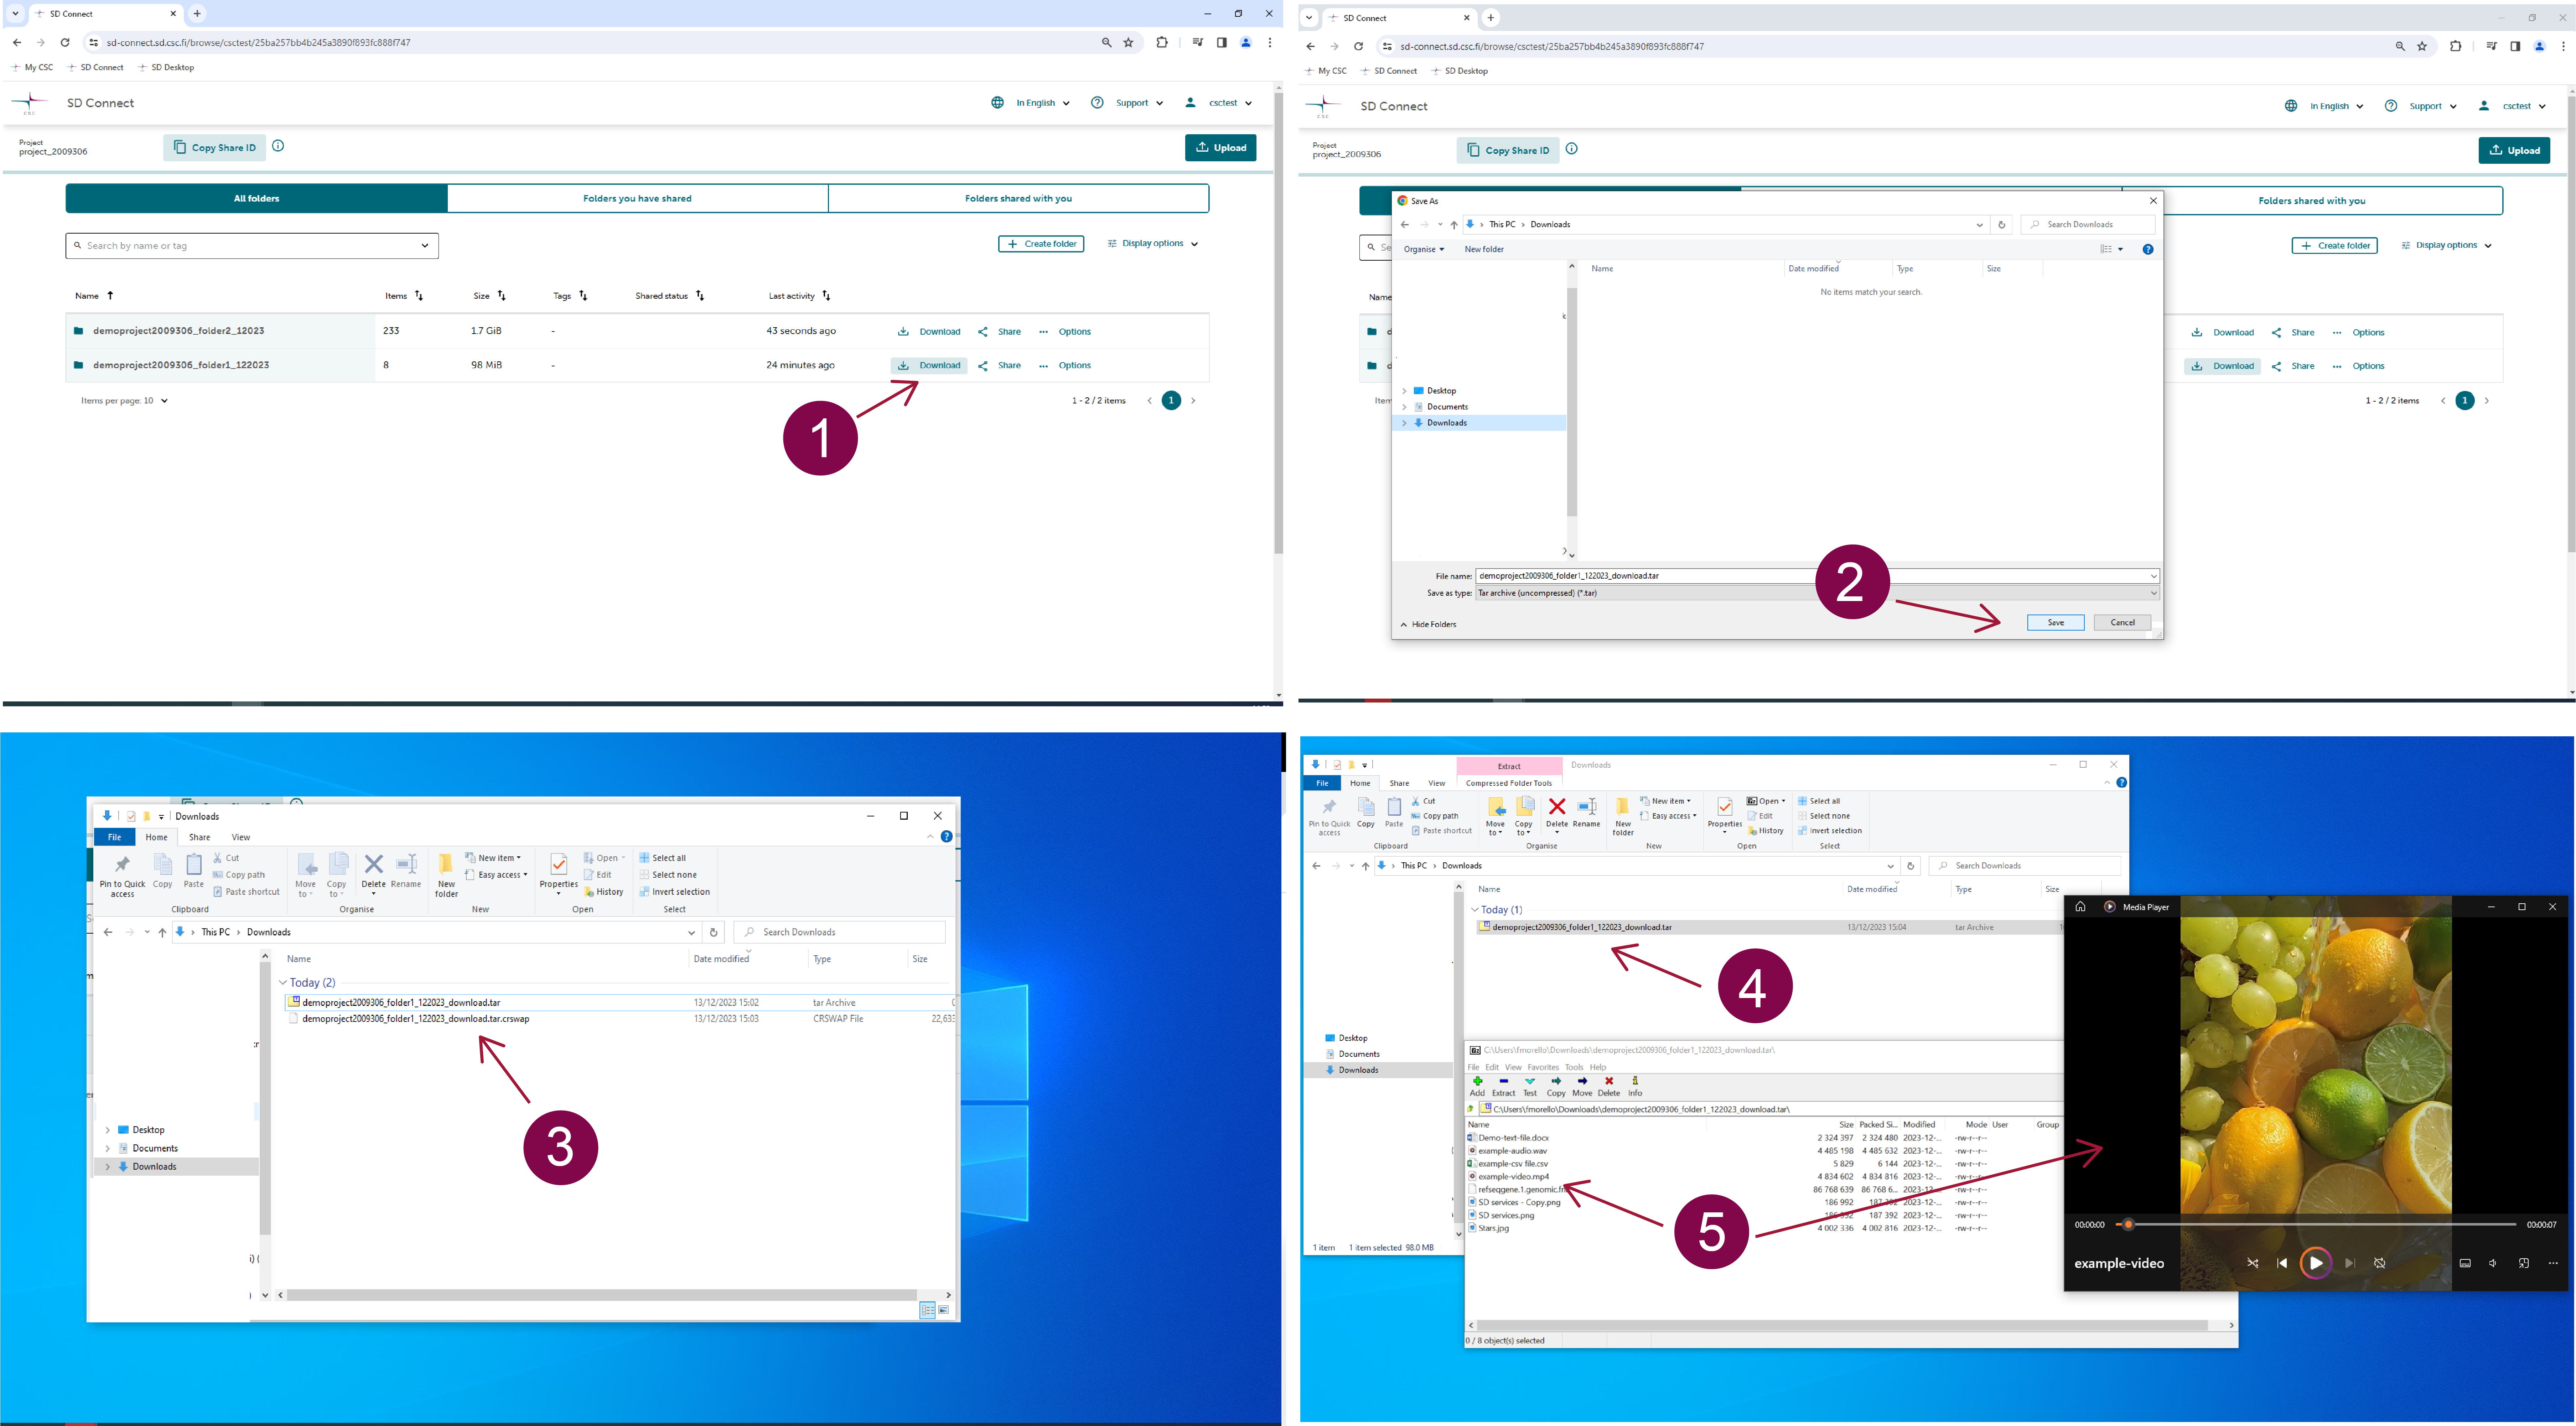This screenshot has height=1426, width=2576.
Task: Click the Create folder button, browser without dialog
Action: click(1041, 244)
